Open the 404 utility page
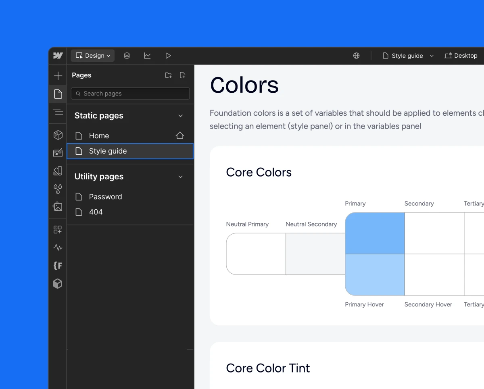 [96, 212]
